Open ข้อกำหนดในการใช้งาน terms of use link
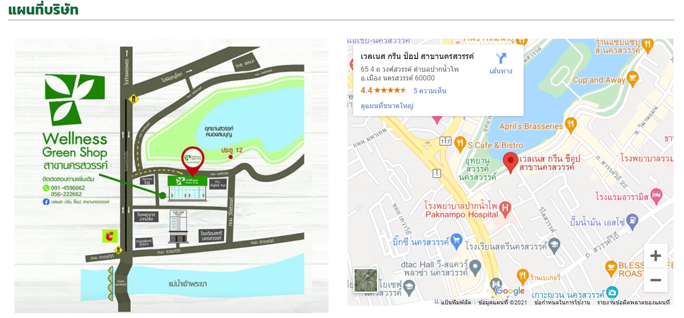684x318 pixels. point(562,303)
